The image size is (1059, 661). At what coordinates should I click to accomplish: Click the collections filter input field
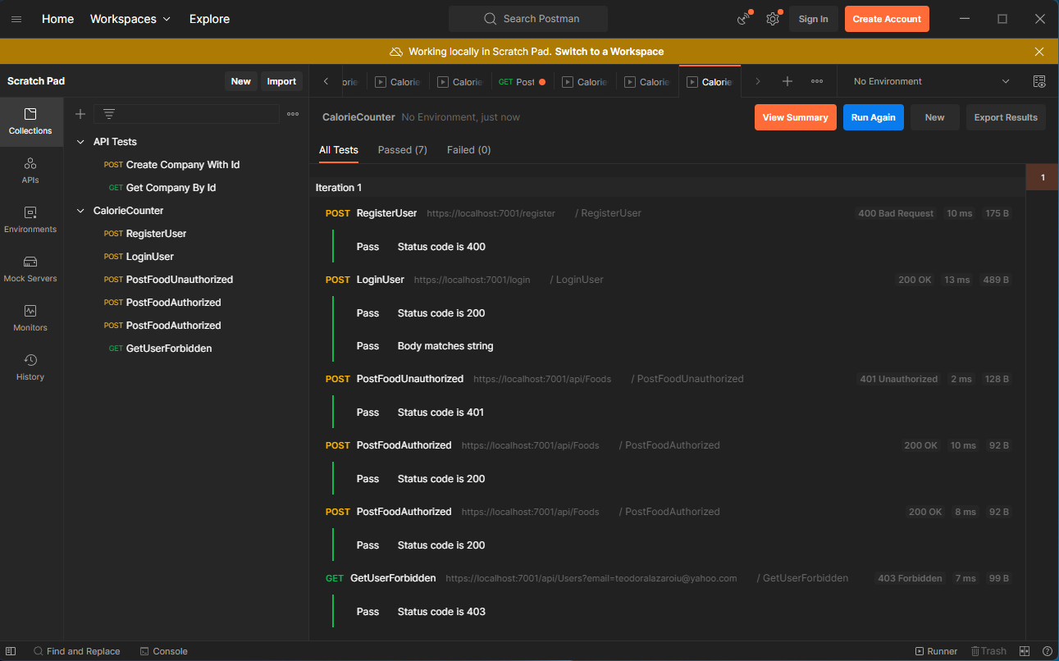[186, 114]
